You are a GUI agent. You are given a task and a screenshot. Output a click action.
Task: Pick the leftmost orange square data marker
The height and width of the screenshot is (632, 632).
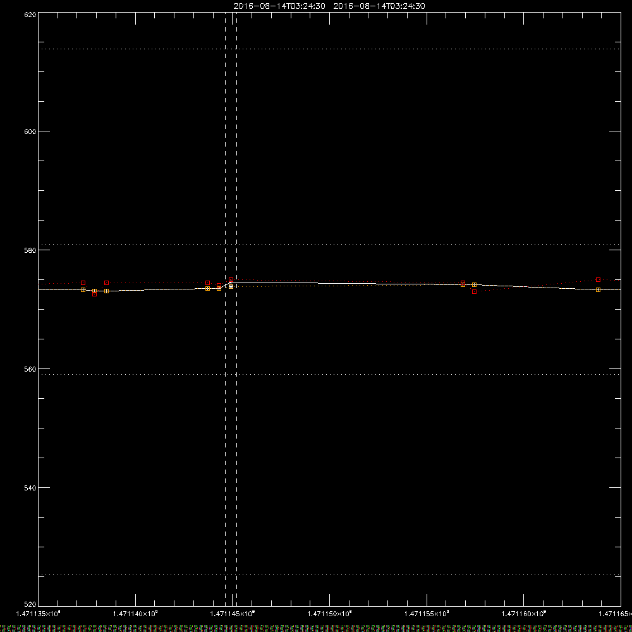point(83,290)
